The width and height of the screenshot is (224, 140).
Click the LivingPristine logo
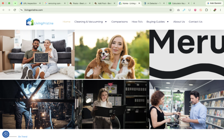click(x=40, y=22)
